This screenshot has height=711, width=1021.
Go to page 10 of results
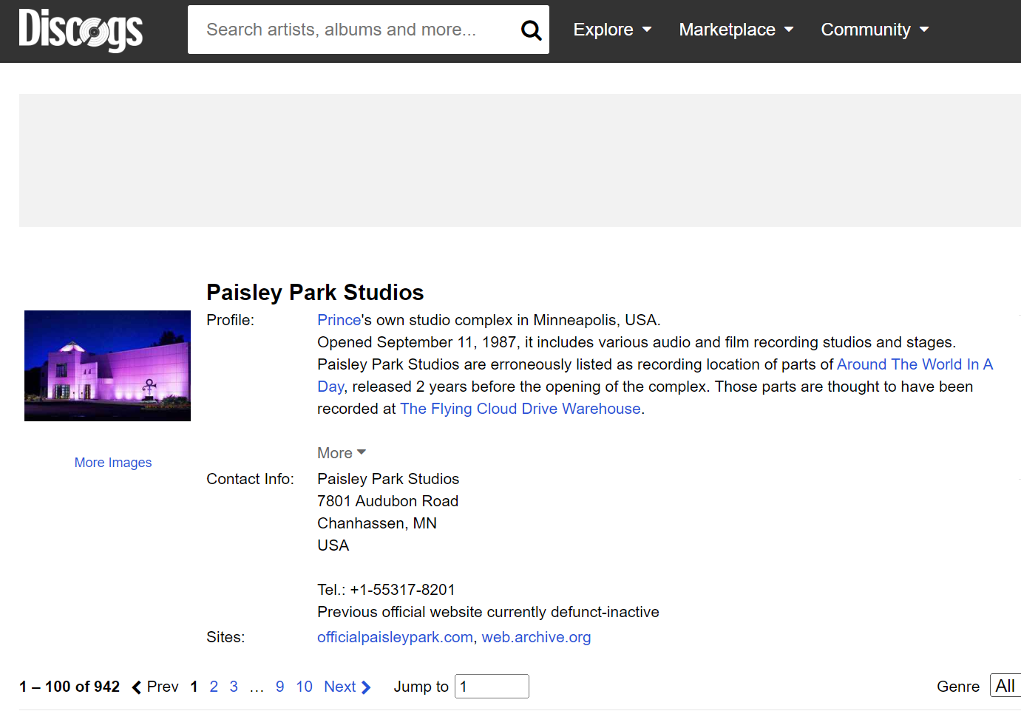[x=304, y=687]
